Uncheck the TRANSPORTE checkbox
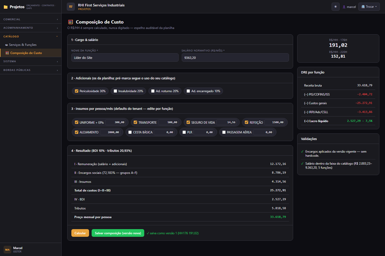This screenshot has width=385, height=256. coord(136,122)
